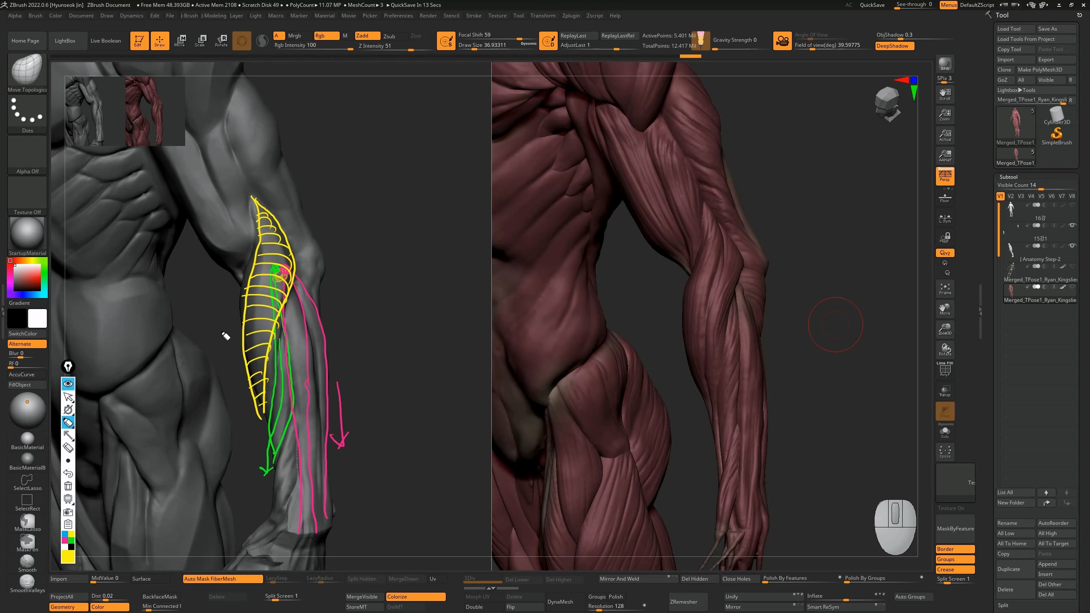The width and height of the screenshot is (1090, 613).
Task: Toggle visibility eye of J Anatomy Step-2 subtool
Action: pos(1072,246)
